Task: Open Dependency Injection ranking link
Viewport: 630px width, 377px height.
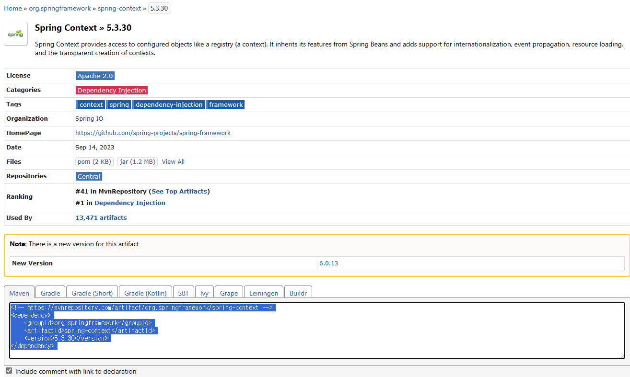Action: [x=130, y=203]
